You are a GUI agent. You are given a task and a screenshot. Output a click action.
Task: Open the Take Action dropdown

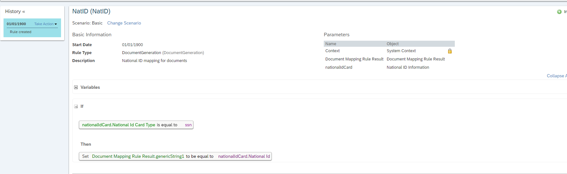(45, 24)
